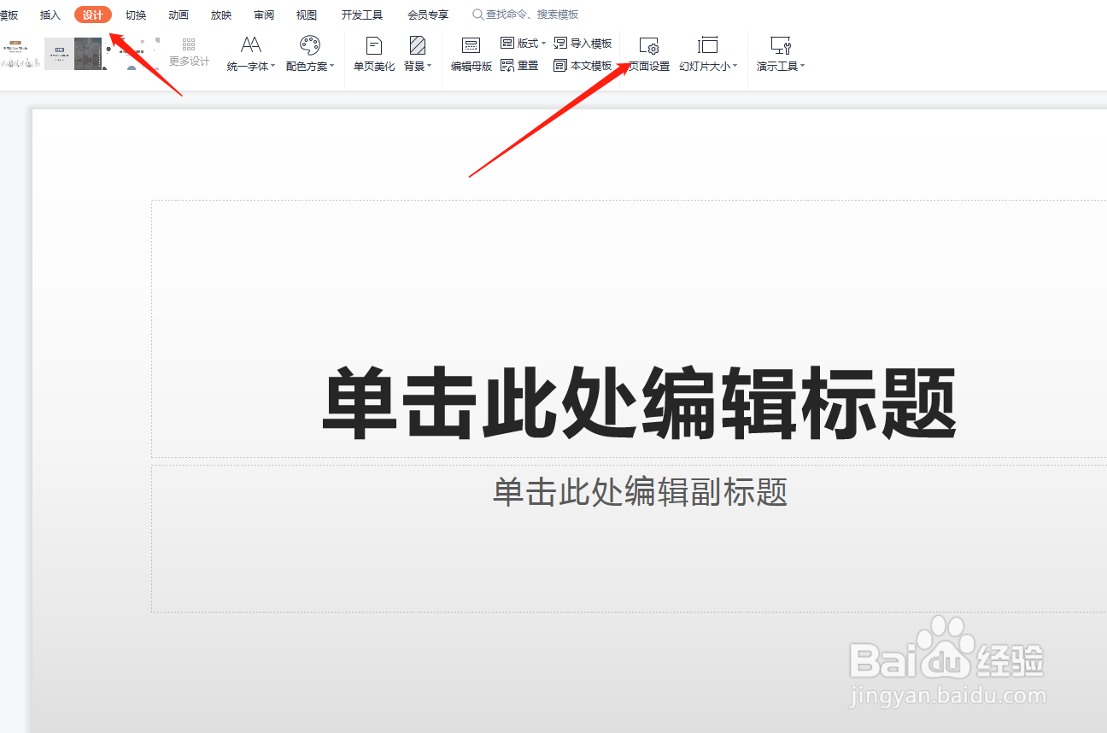This screenshot has height=733, width=1107.
Task: Go to the 放映 tab
Action: (x=221, y=15)
